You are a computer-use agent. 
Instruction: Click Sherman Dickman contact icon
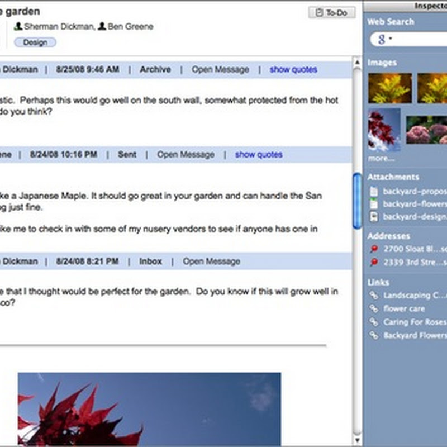point(18,26)
